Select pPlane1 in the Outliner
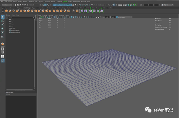Screen dimensions: 179x118 pos(13,28)
